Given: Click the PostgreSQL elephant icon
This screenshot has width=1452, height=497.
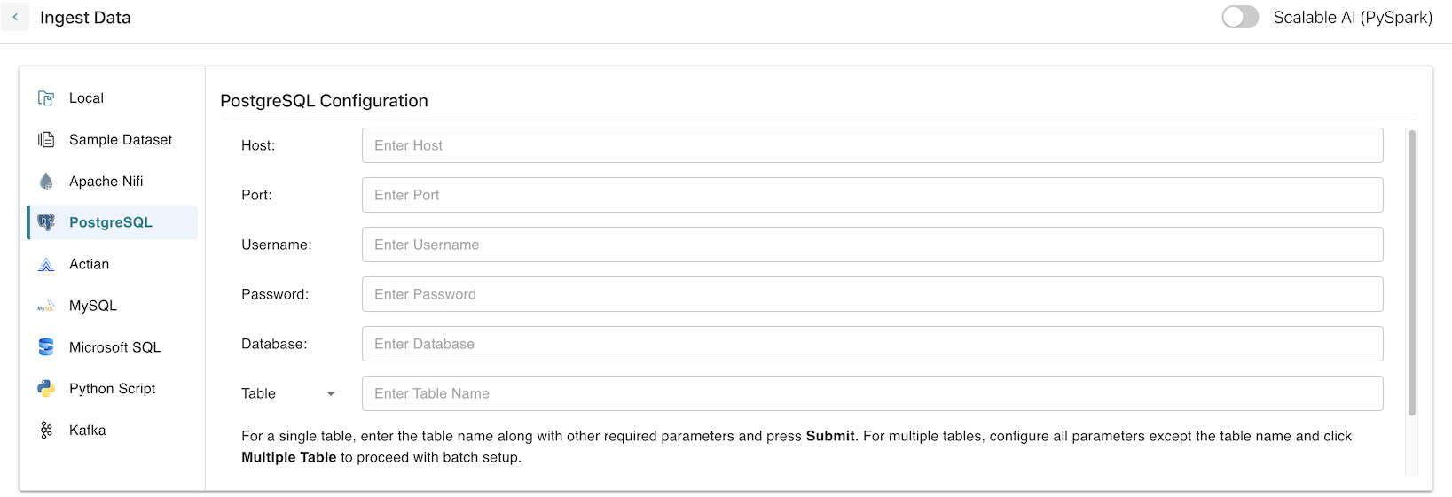Looking at the screenshot, I should pyautogui.click(x=46, y=222).
